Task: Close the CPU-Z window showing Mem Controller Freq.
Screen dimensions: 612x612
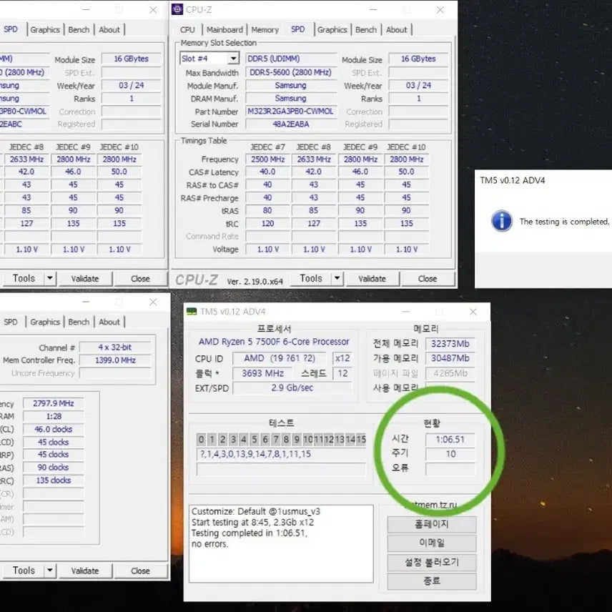Action: click(x=153, y=302)
